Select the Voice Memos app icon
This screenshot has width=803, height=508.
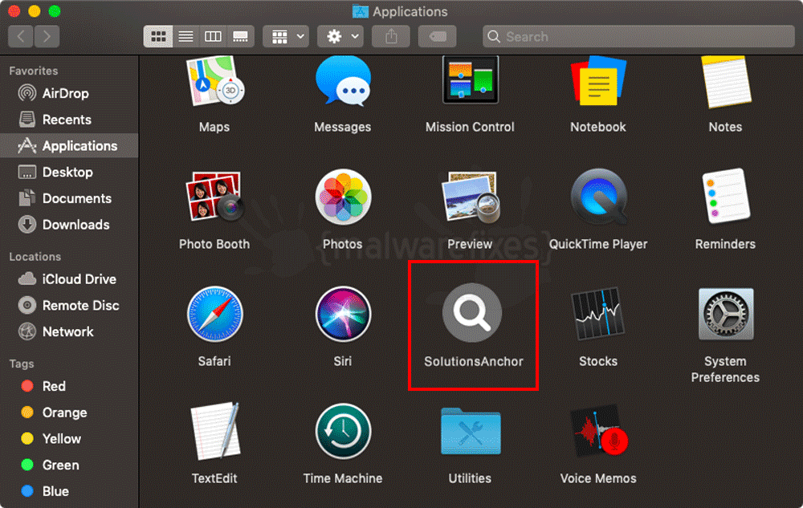[599, 431]
